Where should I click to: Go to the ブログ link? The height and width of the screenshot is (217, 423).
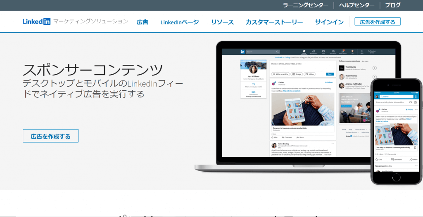click(x=392, y=5)
